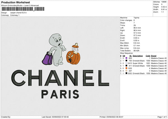
Task: Click the stitch count 603 in row 1
Action: coord(130,58)
